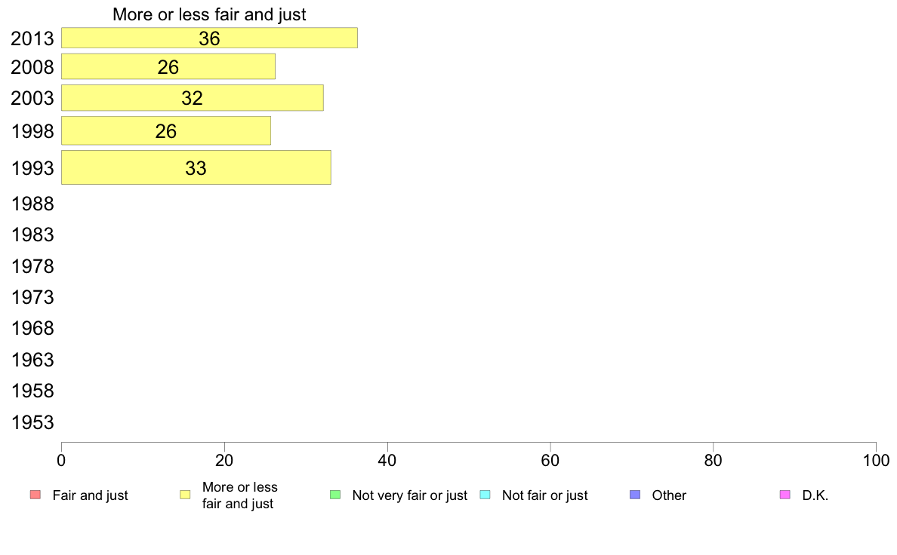Click the blue Other legend swatch
The width and height of the screenshot is (897, 555).
(635, 495)
